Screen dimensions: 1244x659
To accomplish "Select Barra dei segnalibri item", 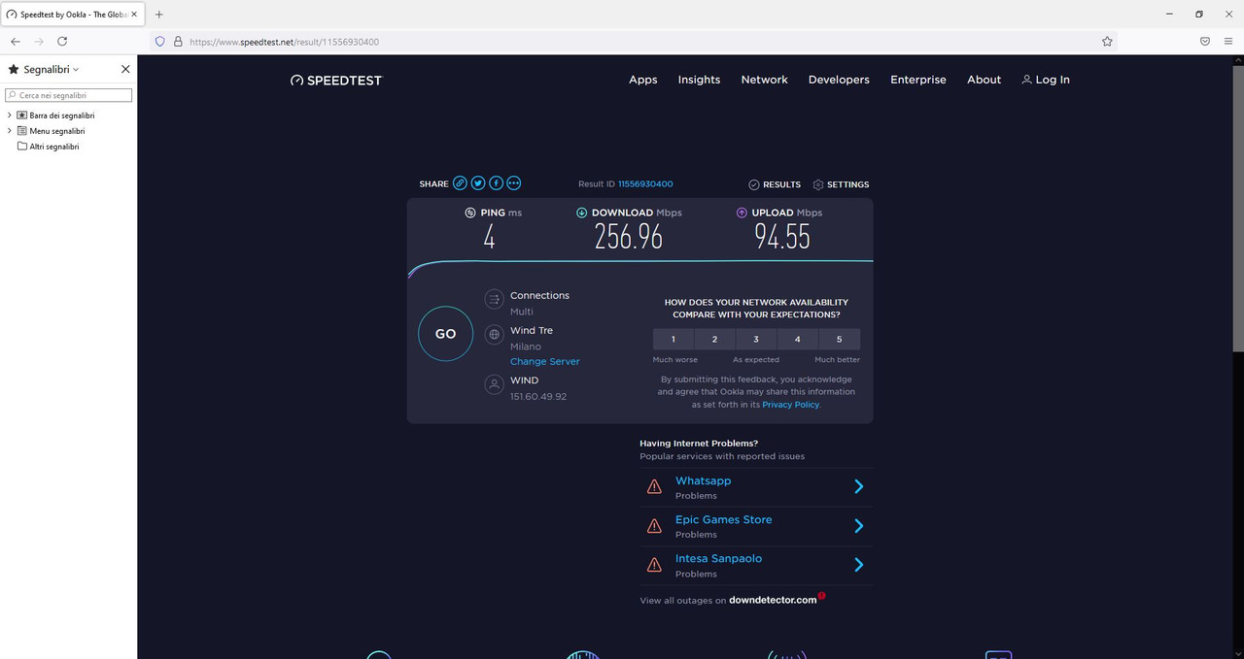I will tap(62, 115).
